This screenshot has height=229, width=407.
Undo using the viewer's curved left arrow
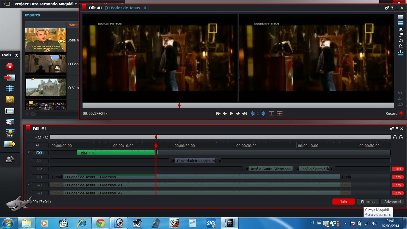(x=401, y=41)
